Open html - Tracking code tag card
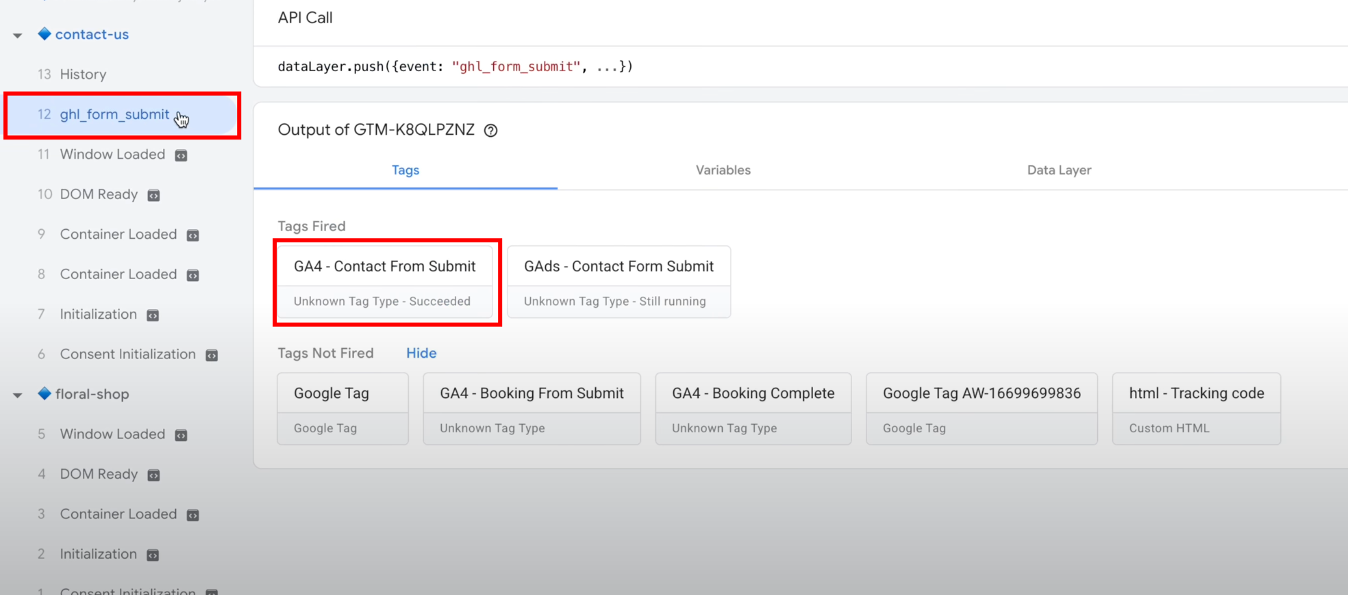This screenshot has height=595, width=1348. point(1196,408)
